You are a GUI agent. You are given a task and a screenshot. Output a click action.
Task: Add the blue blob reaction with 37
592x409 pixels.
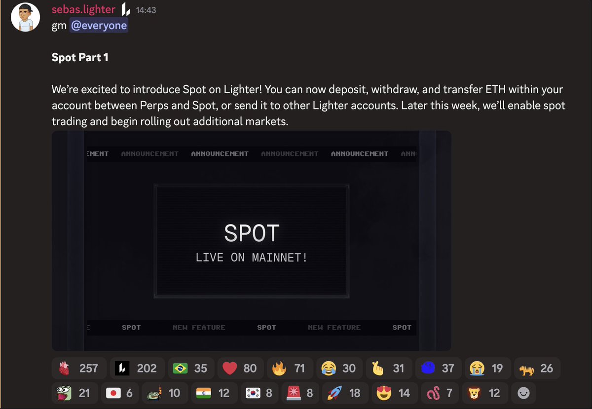438,368
